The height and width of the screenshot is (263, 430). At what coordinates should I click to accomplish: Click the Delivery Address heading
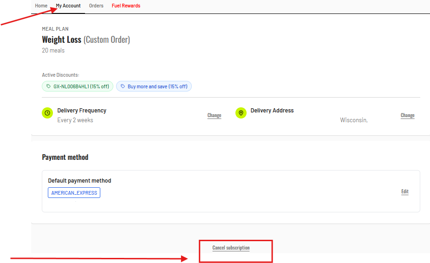click(x=272, y=111)
